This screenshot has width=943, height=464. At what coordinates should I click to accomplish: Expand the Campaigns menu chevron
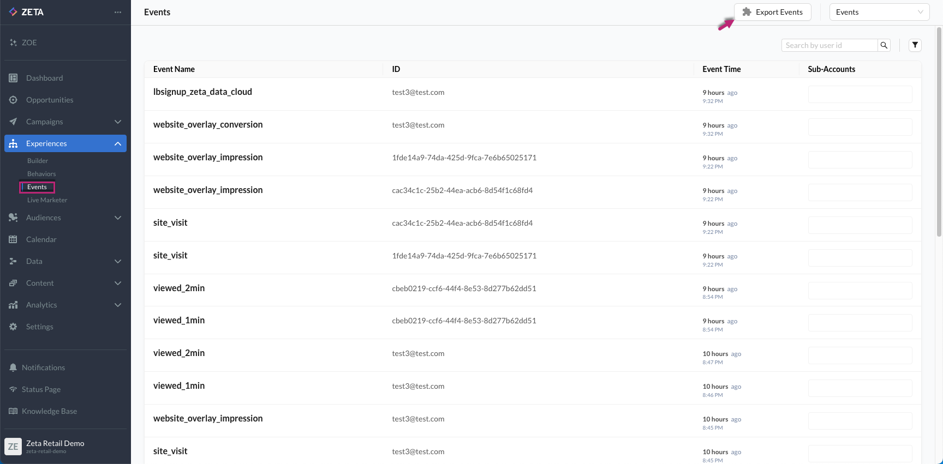[118, 122]
